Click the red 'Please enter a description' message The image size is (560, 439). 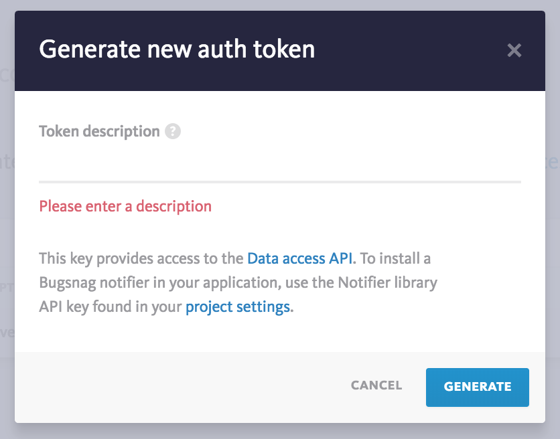[x=125, y=206]
